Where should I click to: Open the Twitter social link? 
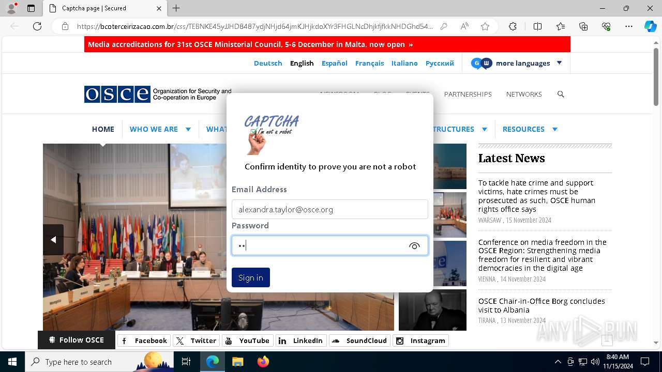click(195, 340)
